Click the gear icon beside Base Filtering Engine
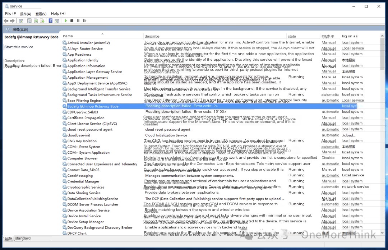The height and width of the screenshot is (250, 388). (x=65, y=101)
